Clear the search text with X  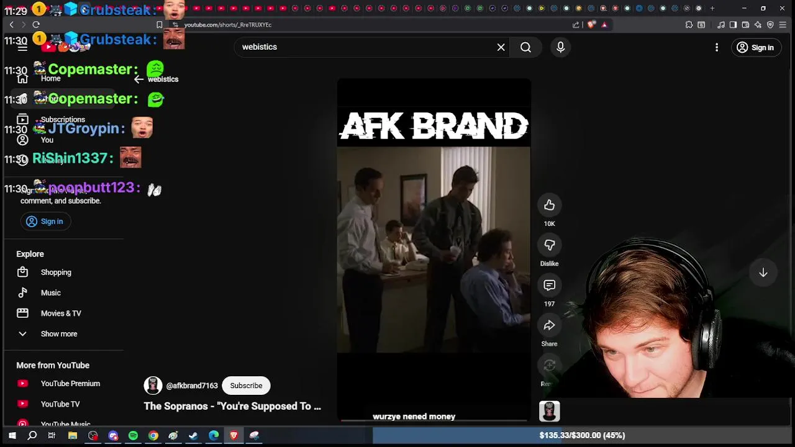(501, 47)
